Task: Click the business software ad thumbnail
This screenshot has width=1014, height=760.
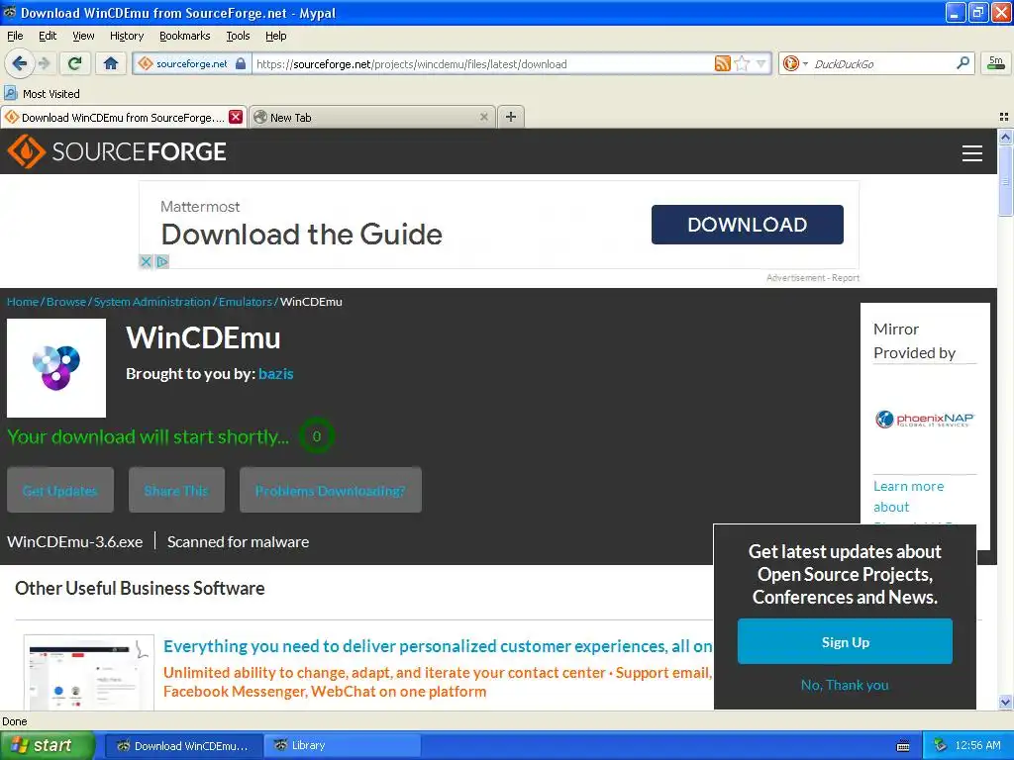Action: pos(88,672)
